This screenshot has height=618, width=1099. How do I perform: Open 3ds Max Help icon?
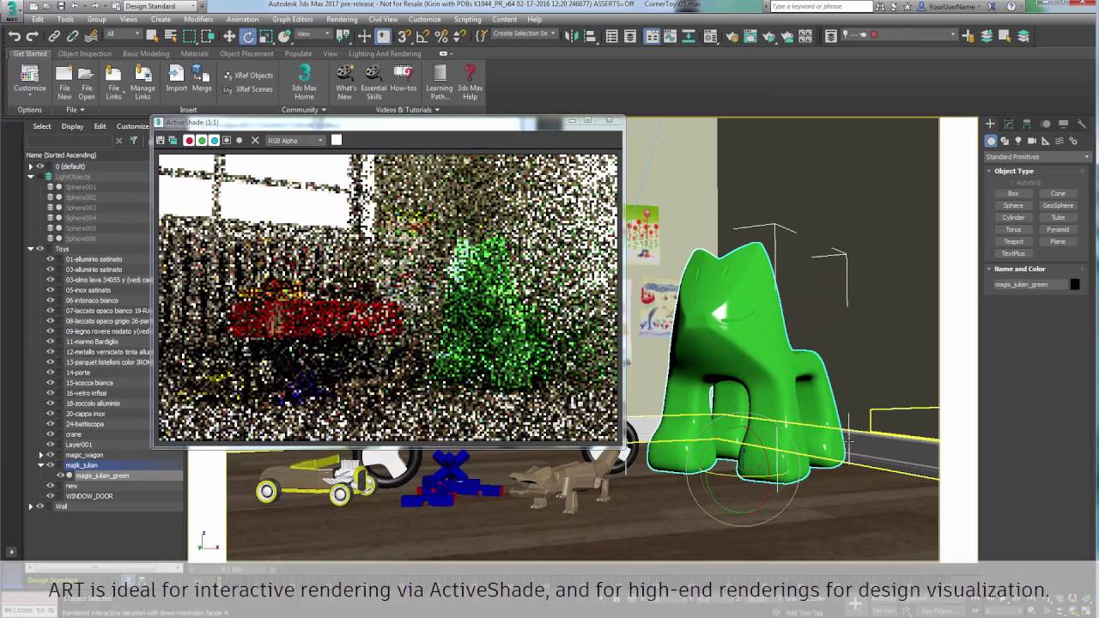470,82
